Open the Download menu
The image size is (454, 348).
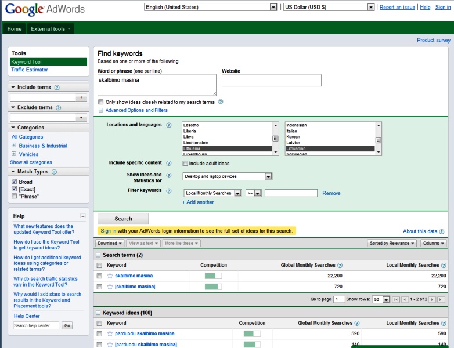[110, 243]
